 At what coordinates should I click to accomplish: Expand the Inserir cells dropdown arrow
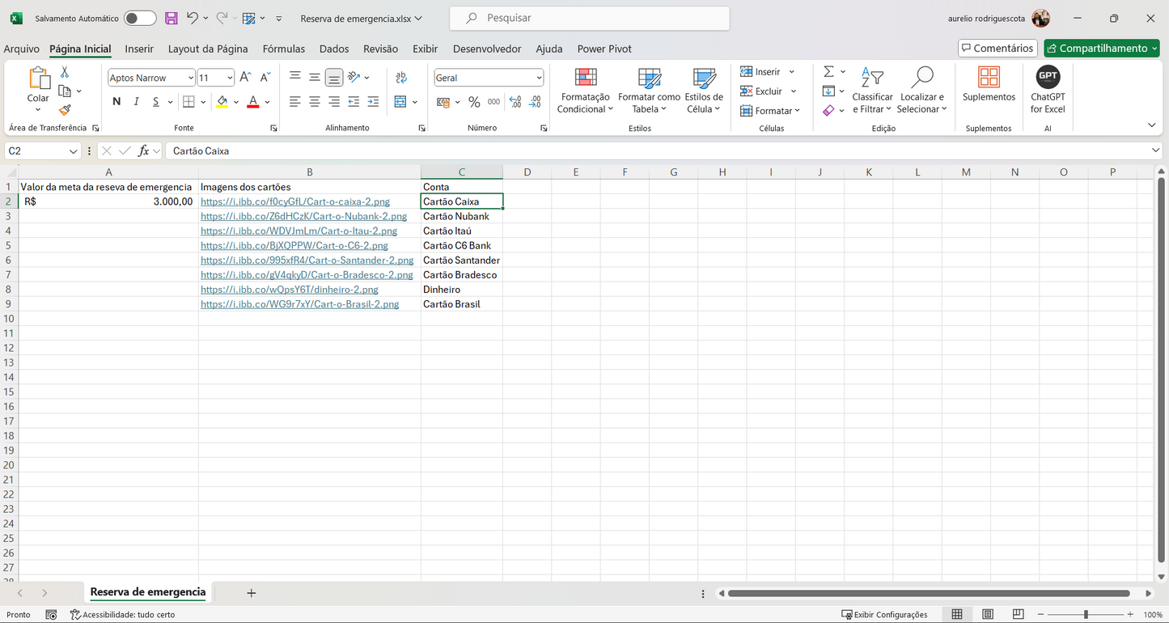click(791, 71)
